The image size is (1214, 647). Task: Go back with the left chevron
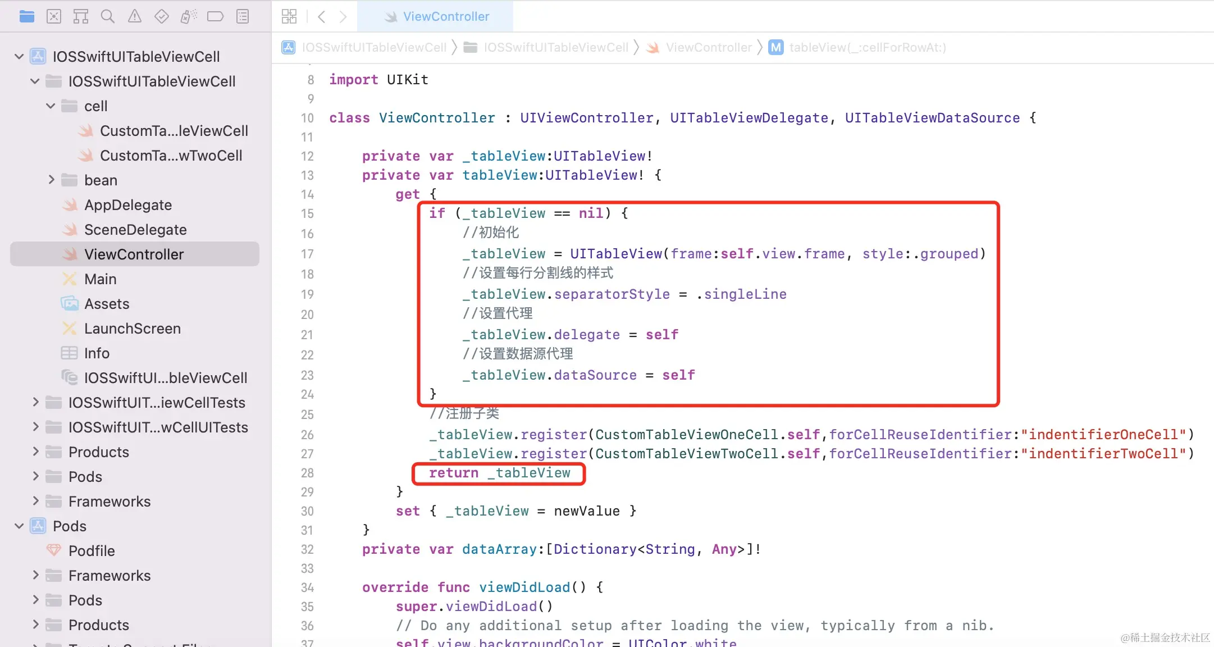pyautogui.click(x=322, y=16)
